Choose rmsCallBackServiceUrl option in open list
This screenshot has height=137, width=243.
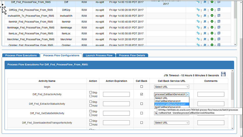coord(172,101)
